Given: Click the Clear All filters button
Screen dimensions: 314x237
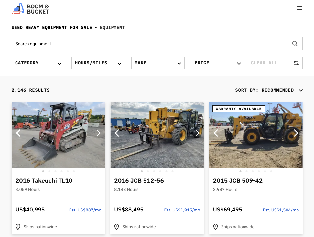Looking at the screenshot, I should point(264,63).
